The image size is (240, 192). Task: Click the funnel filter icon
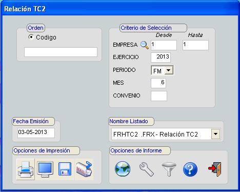point(169,169)
